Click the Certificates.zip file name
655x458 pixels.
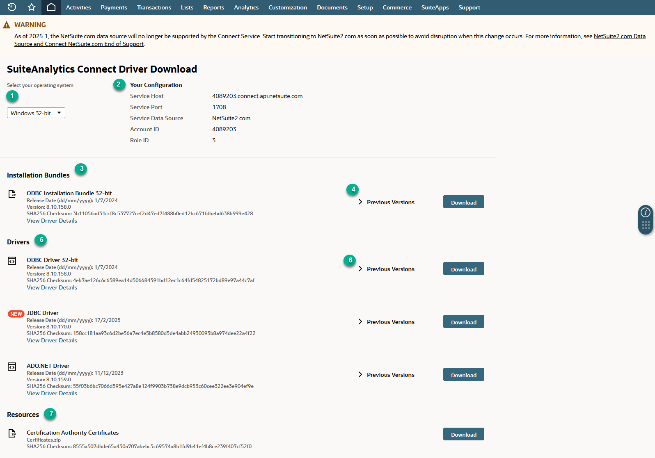tap(44, 440)
